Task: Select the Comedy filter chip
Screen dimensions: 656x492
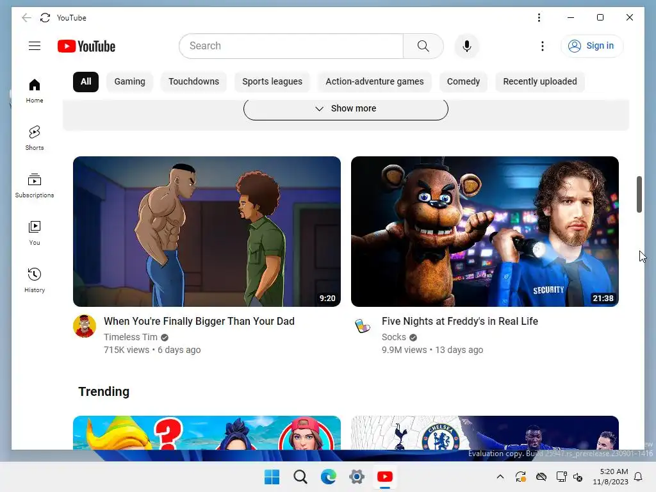Action: [463, 81]
